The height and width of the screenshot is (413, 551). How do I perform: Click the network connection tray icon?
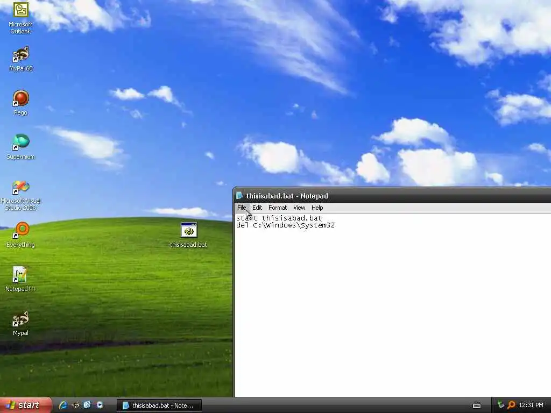(501, 405)
